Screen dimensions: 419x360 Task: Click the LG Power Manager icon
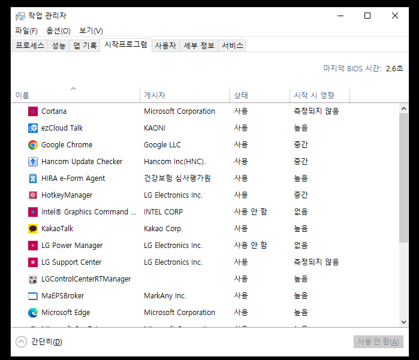pos(33,246)
